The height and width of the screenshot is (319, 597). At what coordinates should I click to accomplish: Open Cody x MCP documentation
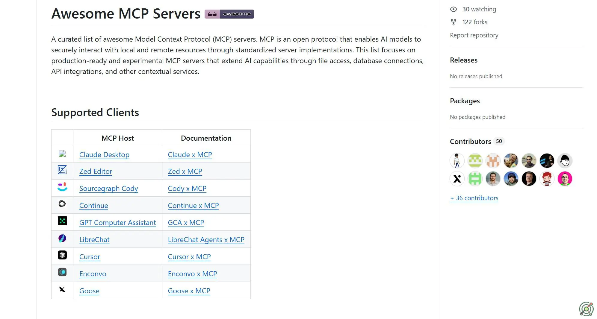coord(187,189)
